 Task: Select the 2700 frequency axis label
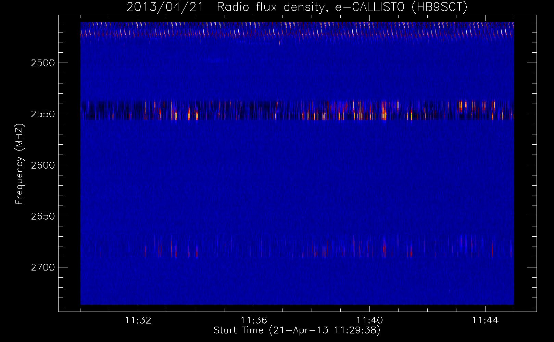(43, 267)
